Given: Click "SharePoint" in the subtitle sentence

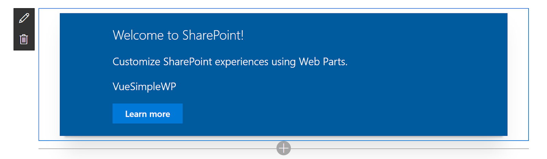Looking at the screenshot, I should click(x=188, y=62).
